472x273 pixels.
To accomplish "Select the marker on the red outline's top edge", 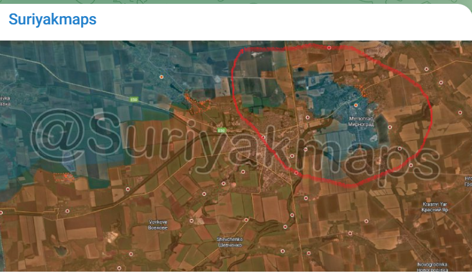I will tap(330, 48).
